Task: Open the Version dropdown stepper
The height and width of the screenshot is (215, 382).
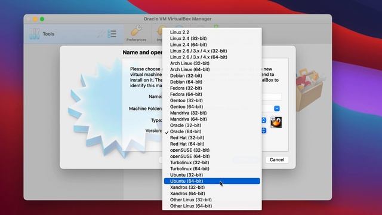Action: [x=264, y=131]
